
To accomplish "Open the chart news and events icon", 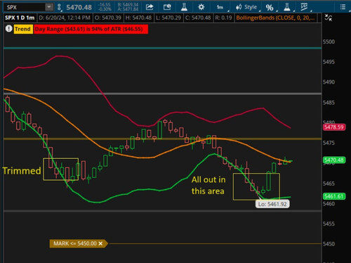I will [x=167, y=7].
